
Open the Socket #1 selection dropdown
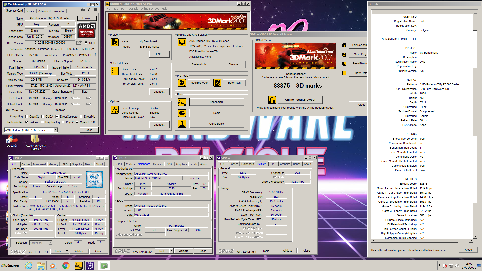pos(50,243)
